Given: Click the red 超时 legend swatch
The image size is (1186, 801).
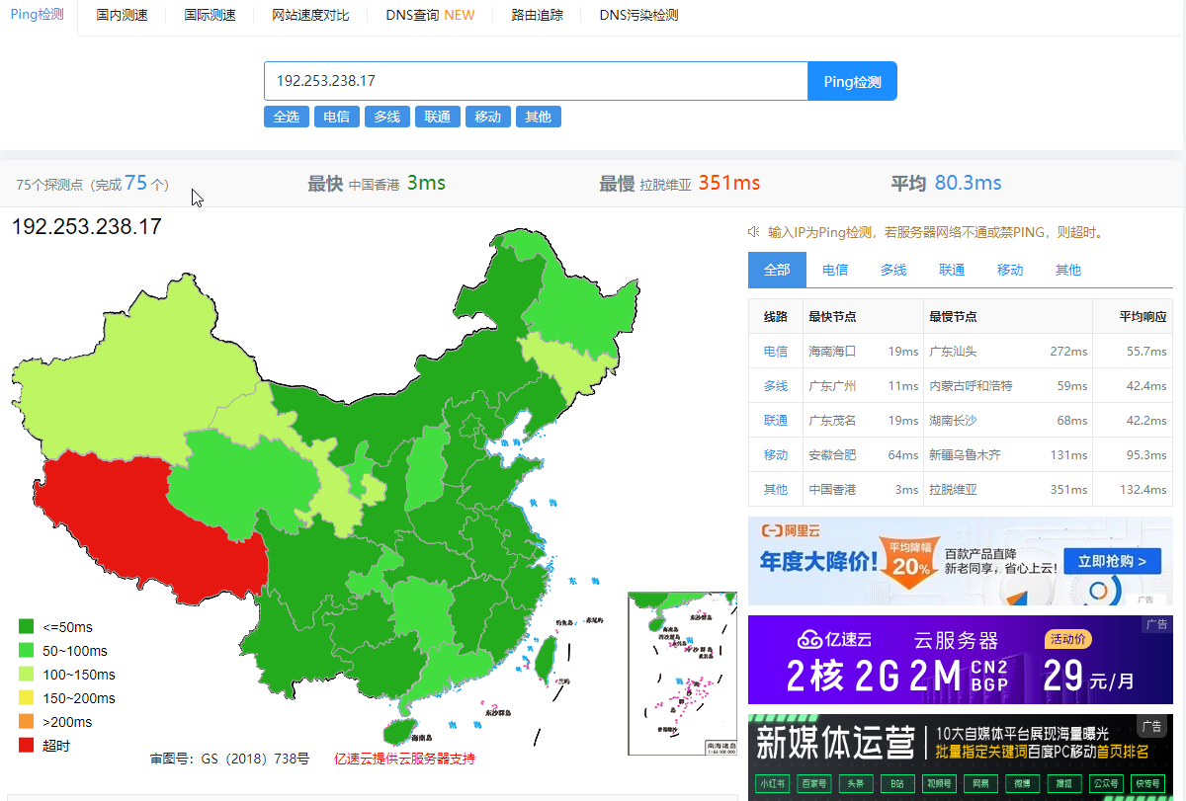Looking at the screenshot, I should pyautogui.click(x=24, y=746).
